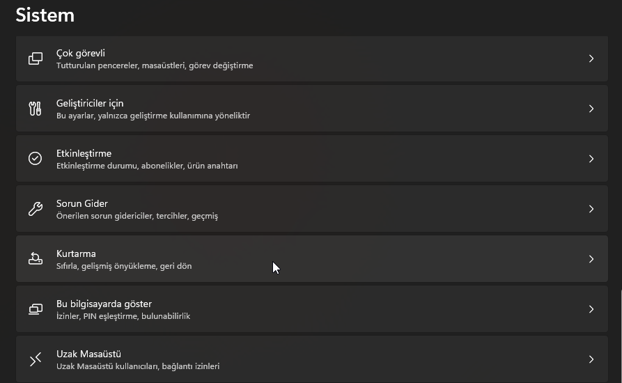Click "Önerilen sorun gidericiler, tercihler, geçmiş" text
The width and height of the screenshot is (622, 383).
[x=137, y=216]
